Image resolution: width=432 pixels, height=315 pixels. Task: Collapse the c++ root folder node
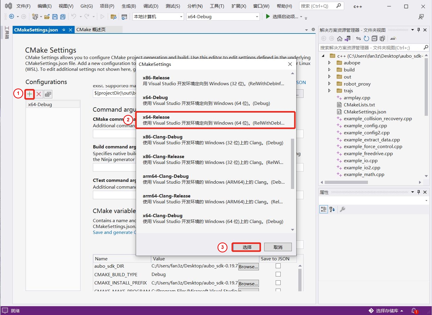[323, 56]
